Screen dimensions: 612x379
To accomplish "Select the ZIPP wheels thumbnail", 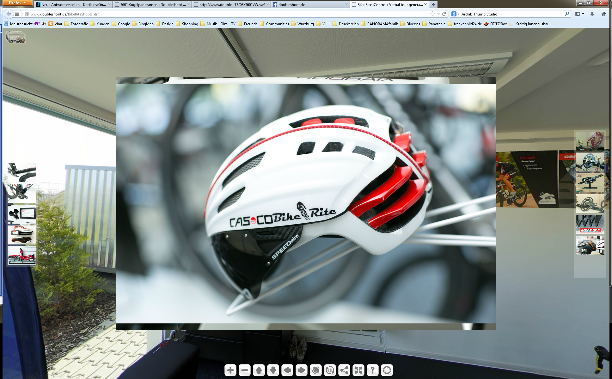I will click(590, 224).
